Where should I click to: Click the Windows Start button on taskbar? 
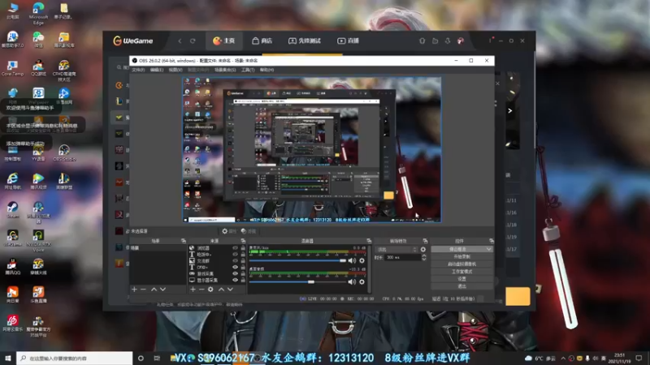[x=6, y=358]
